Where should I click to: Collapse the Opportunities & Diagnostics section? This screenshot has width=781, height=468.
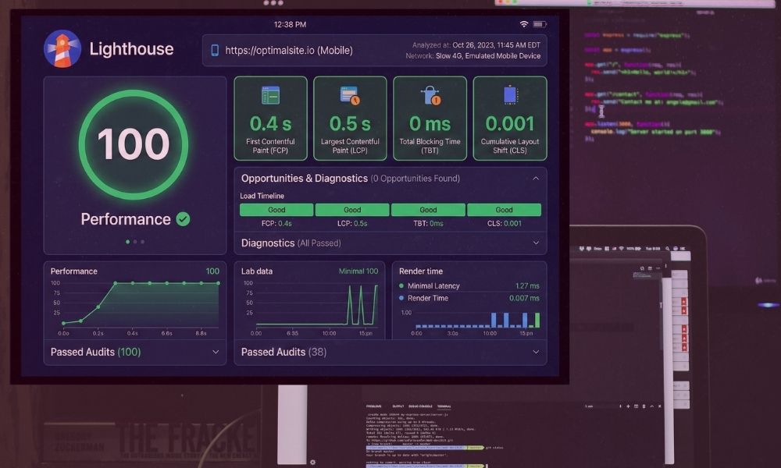click(x=536, y=179)
